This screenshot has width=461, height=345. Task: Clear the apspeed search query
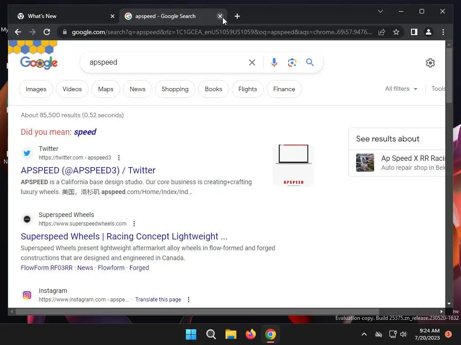click(252, 62)
